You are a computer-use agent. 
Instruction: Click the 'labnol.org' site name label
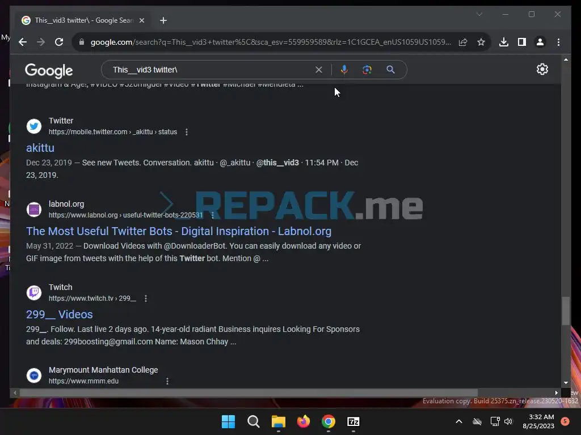[66, 204]
